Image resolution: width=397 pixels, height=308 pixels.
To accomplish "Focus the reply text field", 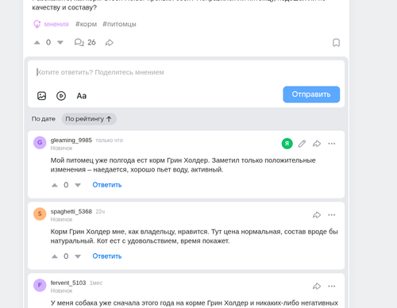I will [186, 72].
